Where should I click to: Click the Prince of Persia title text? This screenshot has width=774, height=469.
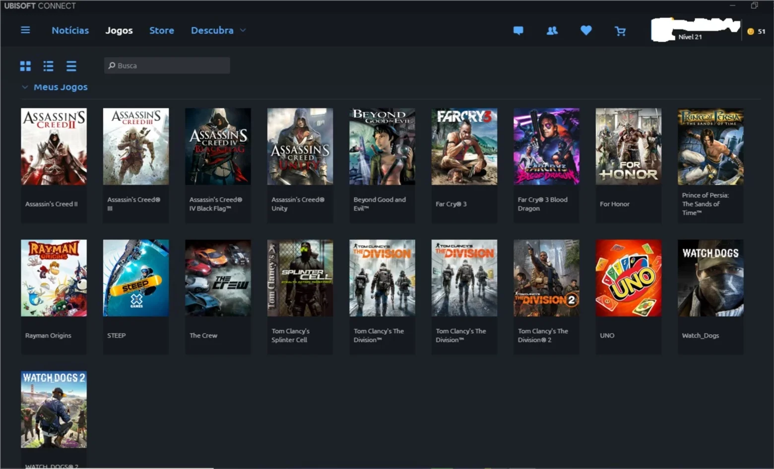pyautogui.click(x=706, y=204)
